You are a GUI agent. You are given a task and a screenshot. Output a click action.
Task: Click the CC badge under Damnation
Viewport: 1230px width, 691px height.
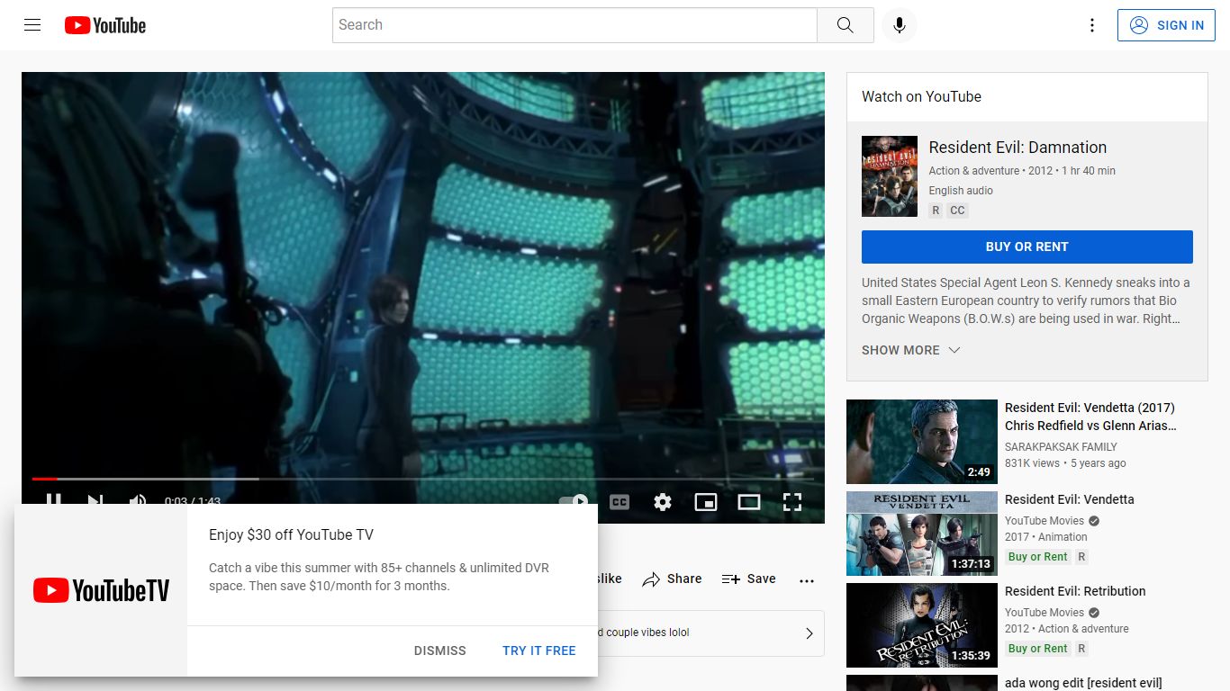coord(957,211)
